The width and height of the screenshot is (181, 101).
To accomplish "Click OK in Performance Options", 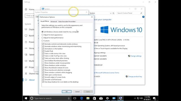I will click(67, 92).
